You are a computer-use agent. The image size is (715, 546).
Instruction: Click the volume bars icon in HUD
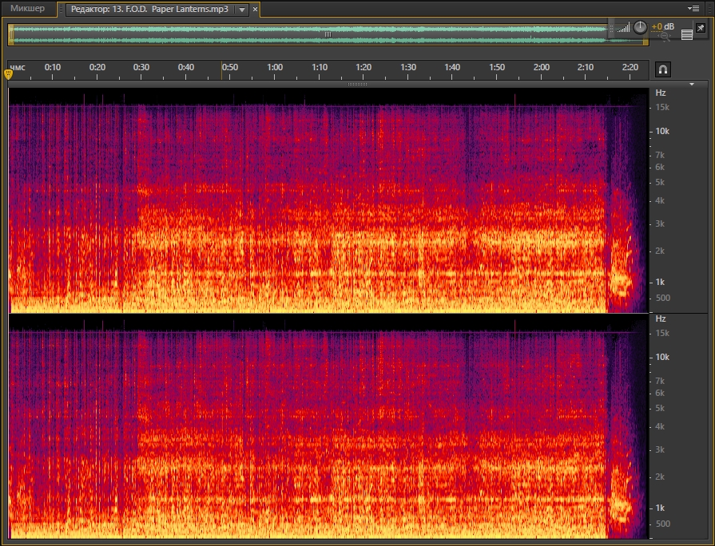click(x=623, y=28)
